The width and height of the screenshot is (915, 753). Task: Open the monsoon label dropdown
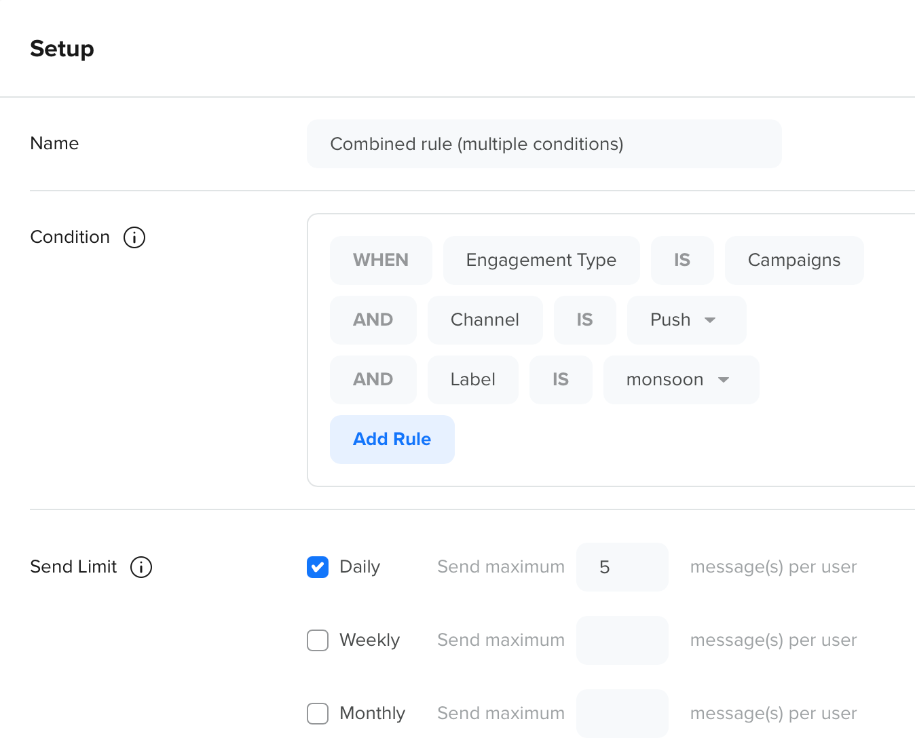[681, 380]
